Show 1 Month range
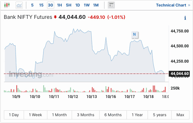Screen dimensions: 193x123 coord(59,115)
